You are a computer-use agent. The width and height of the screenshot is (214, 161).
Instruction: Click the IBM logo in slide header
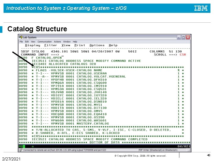coord(201,8)
